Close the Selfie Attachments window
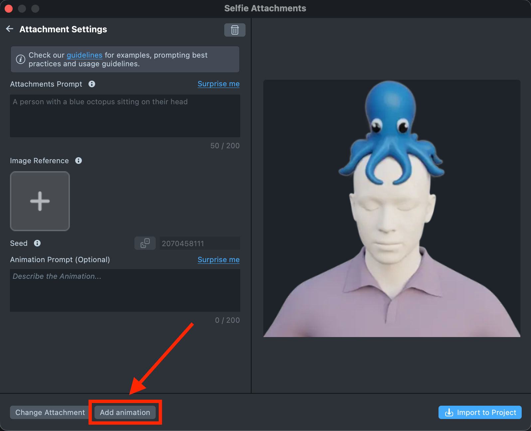This screenshot has height=431, width=531. tap(9, 9)
